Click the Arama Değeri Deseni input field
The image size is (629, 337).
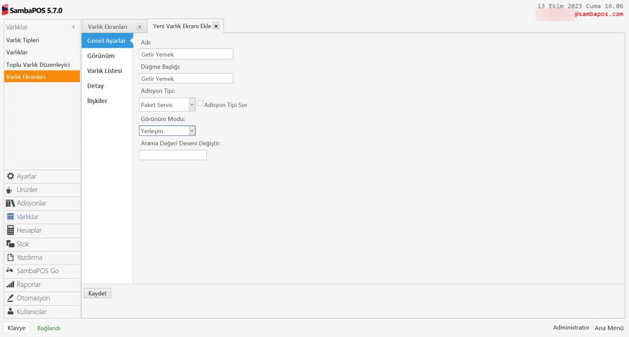173,155
